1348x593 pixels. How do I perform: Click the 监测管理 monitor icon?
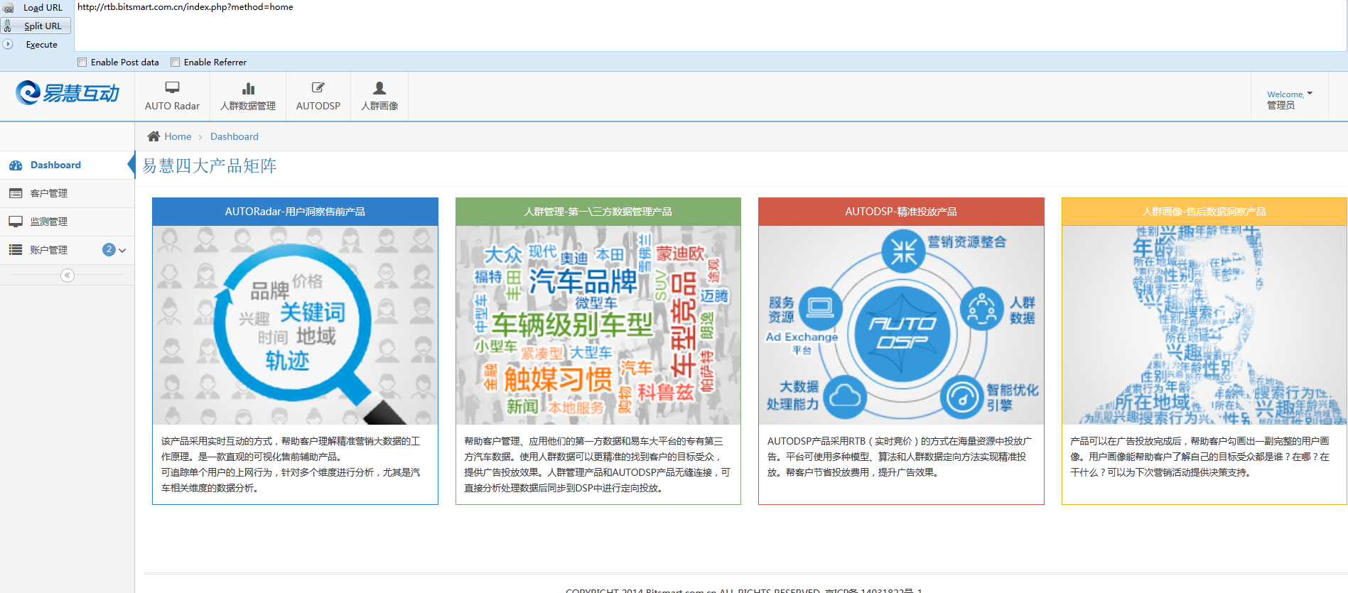pos(16,222)
